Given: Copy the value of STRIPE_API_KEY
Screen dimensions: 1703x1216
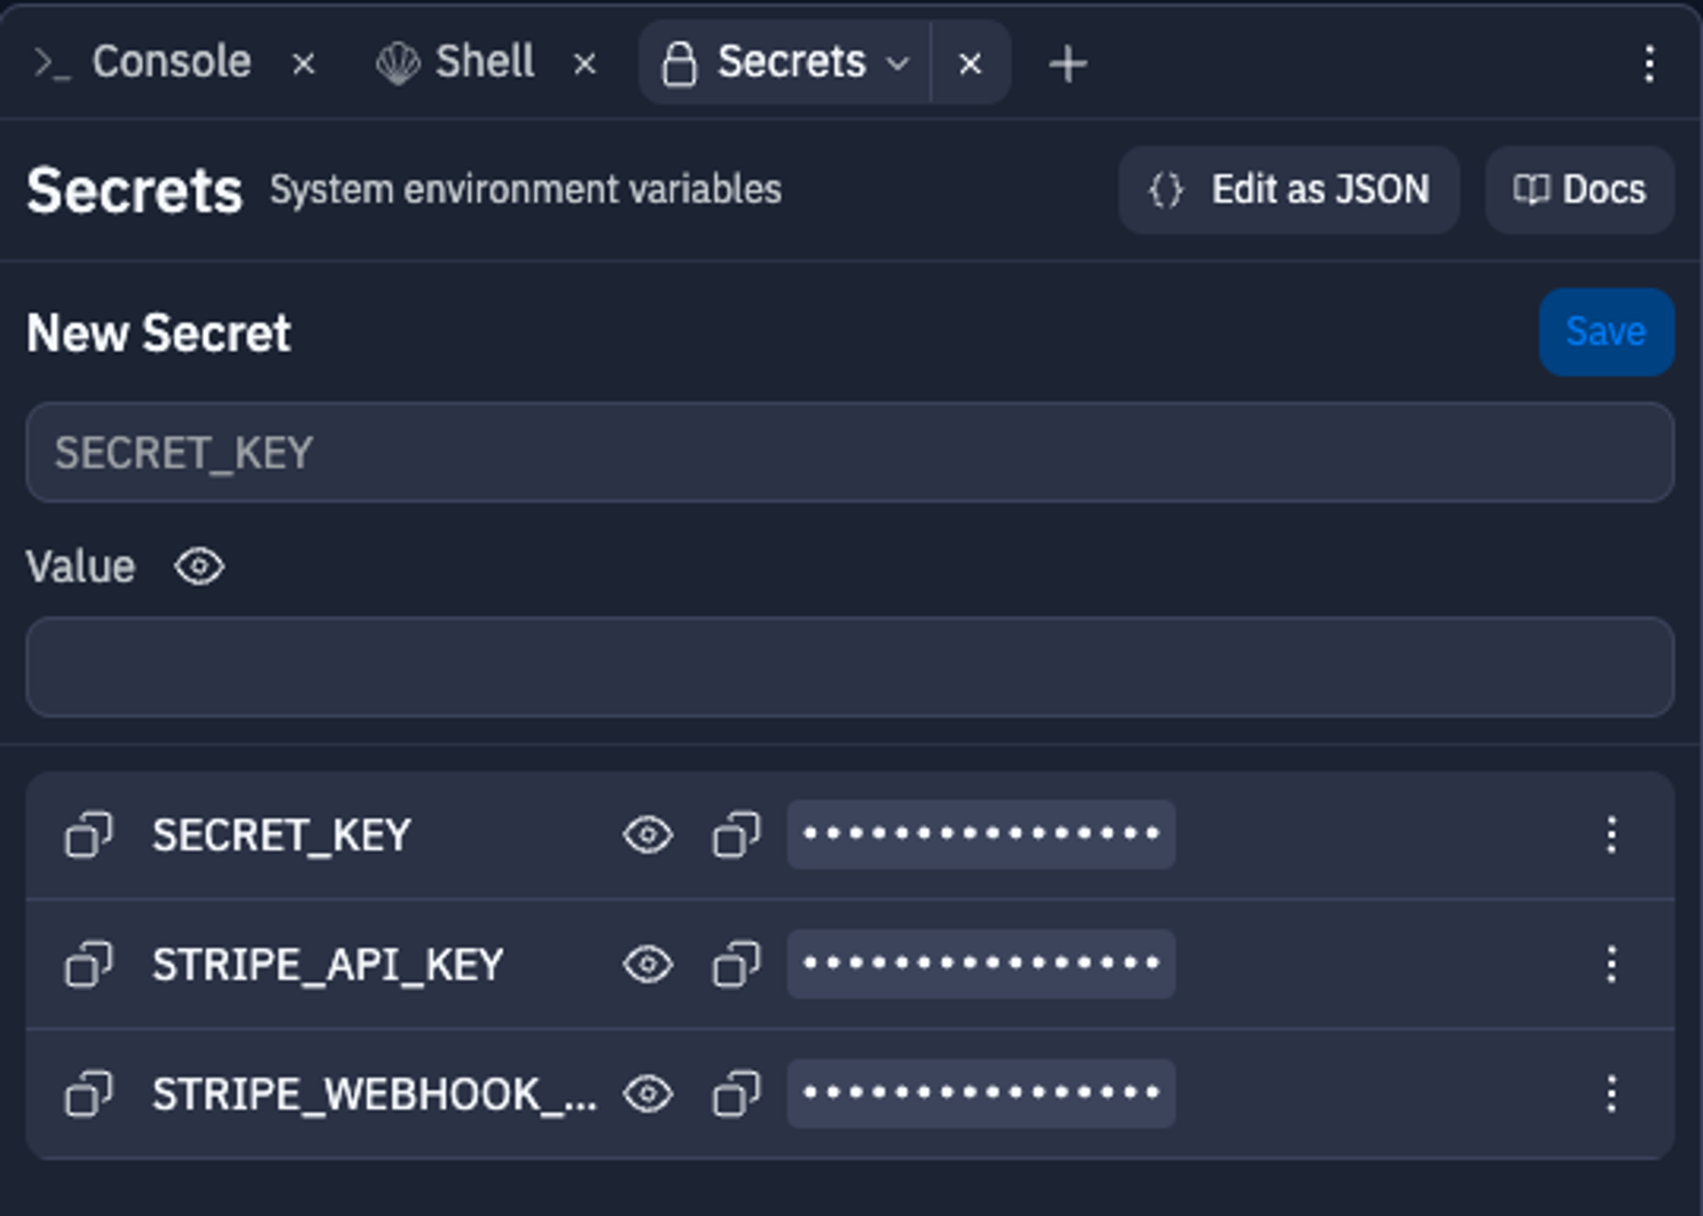Looking at the screenshot, I should coord(735,964).
